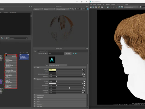Click the Redo Previous Render icon in Render View
The image size is (145, 109).
[91, 7]
